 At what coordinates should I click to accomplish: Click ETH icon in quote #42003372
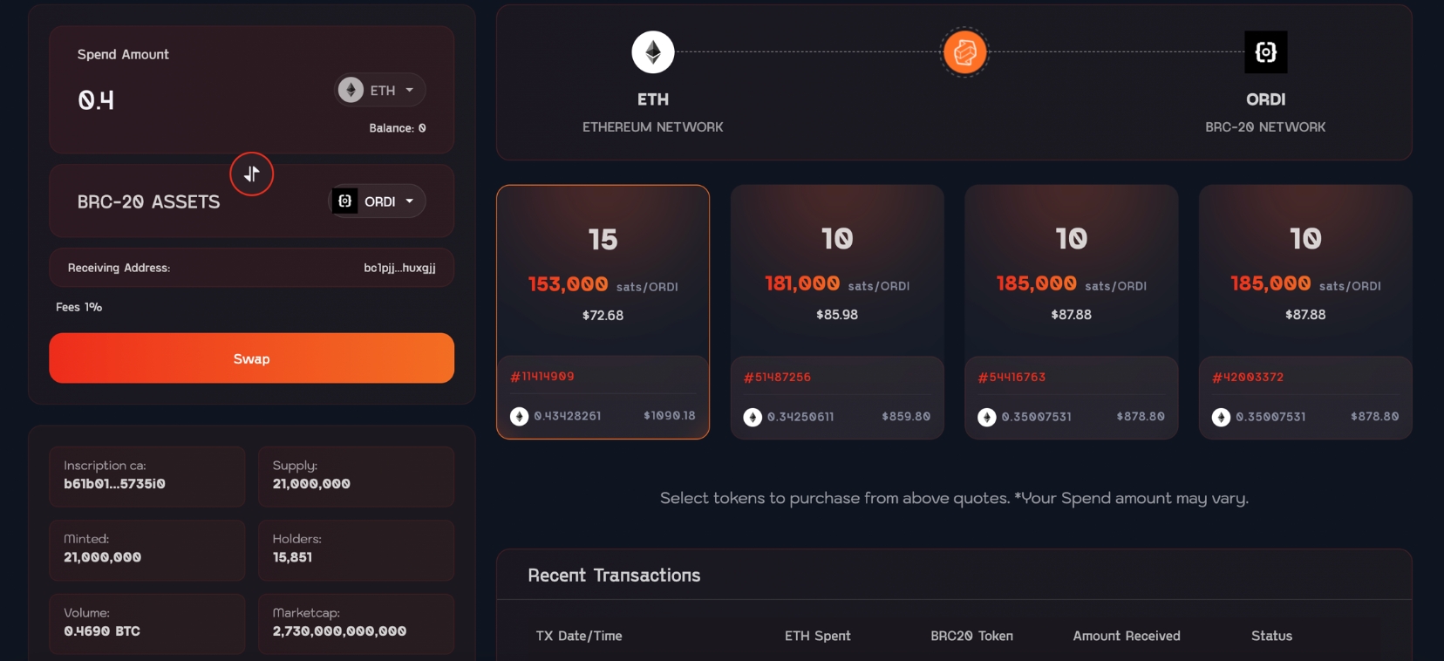point(1221,418)
